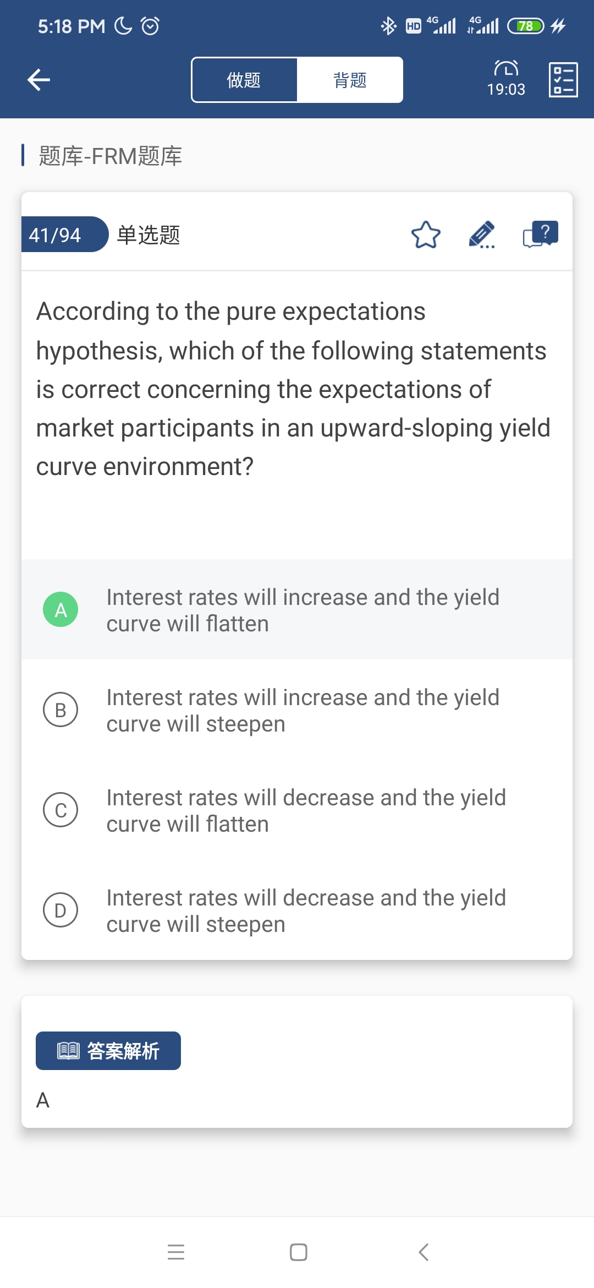This screenshot has width=594, height=1288.
Task: Tap the timer clock icon
Action: (506, 68)
